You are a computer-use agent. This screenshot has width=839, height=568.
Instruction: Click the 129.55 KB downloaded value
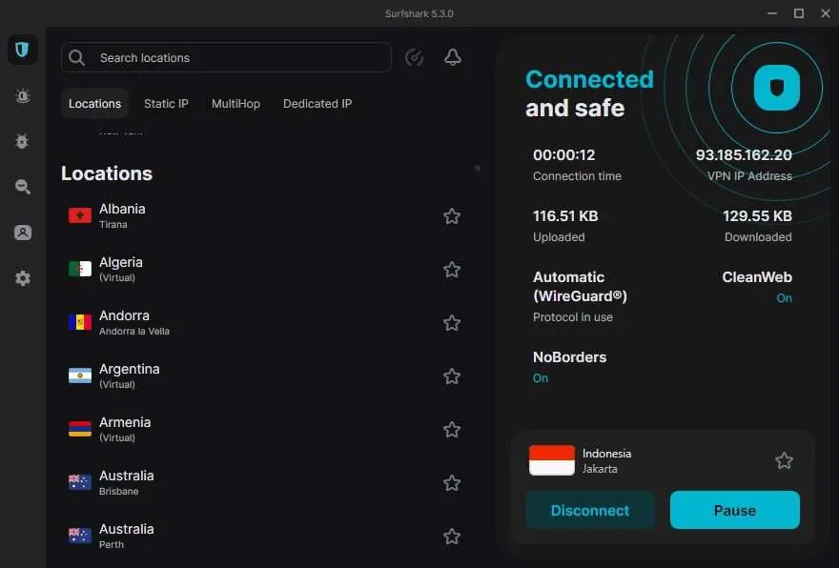coord(757,216)
